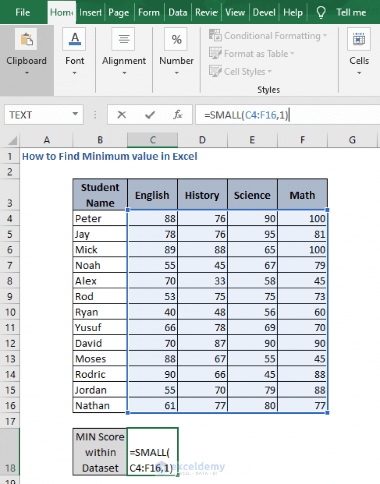Viewport: 380px width, 484px height.
Task: Click the Format as Table icon
Action: [215, 53]
